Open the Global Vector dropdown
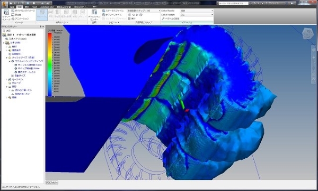This screenshot has height=191, width=318. pyautogui.click(x=197, y=15)
